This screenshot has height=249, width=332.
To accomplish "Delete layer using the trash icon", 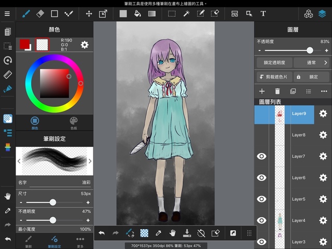I will click(x=278, y=91).
